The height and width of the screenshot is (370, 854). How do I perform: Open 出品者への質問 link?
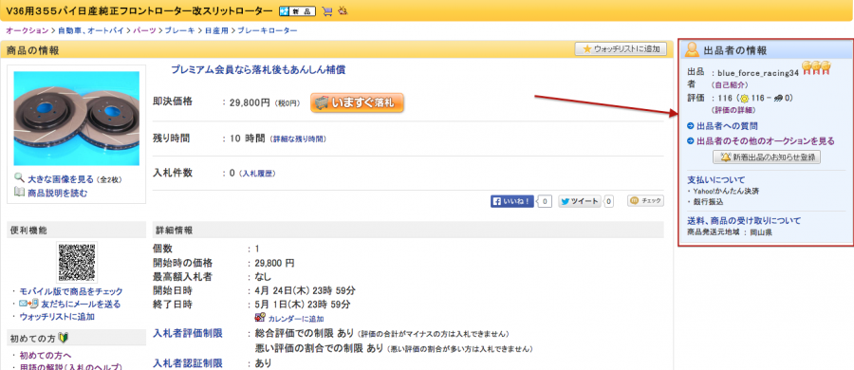tap(727, 126)
